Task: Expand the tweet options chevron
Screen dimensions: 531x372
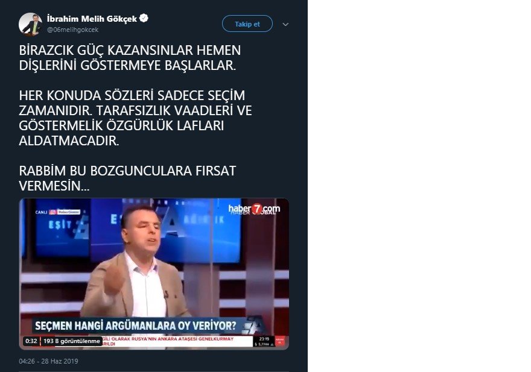Action: point(285,24)
